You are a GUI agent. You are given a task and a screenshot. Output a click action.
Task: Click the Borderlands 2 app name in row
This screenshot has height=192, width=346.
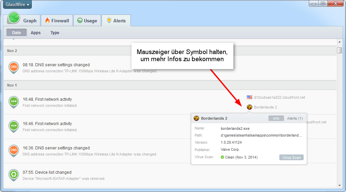tap(265, 107)
